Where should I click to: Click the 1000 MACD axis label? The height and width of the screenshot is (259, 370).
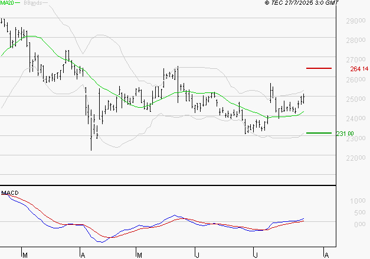point(358,201)
